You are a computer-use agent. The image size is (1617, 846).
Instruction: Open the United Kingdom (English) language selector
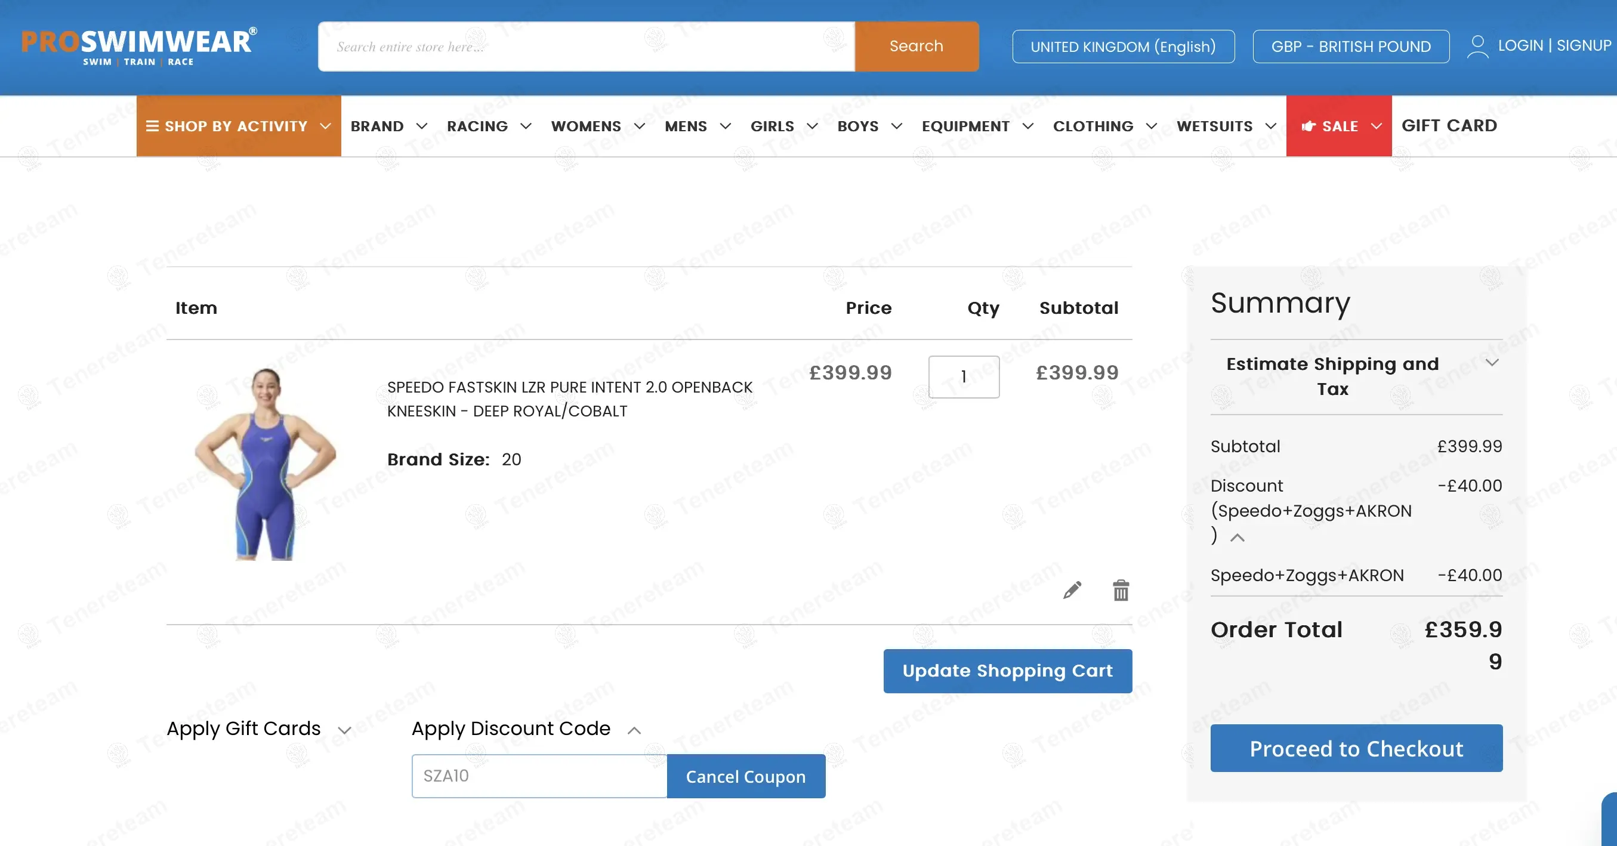coord(1123,47)
